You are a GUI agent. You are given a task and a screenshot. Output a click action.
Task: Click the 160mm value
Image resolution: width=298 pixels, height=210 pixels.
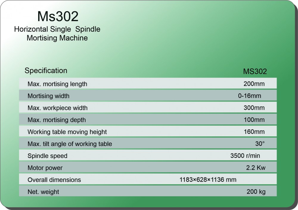[254, 132]
